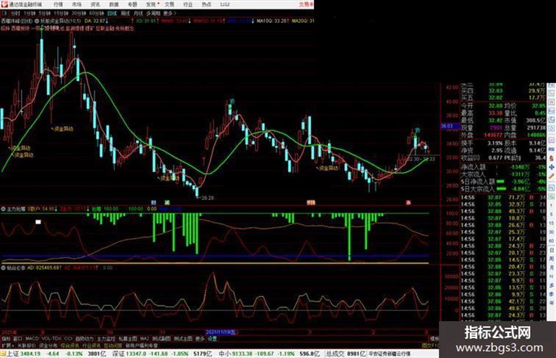Click the 上证 index in status bar
The height and width of the screenshot is (358, 556).
click(13, 354)
